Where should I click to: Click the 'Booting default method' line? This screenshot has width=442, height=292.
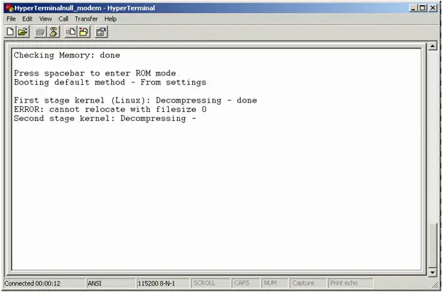coord(110,82)
